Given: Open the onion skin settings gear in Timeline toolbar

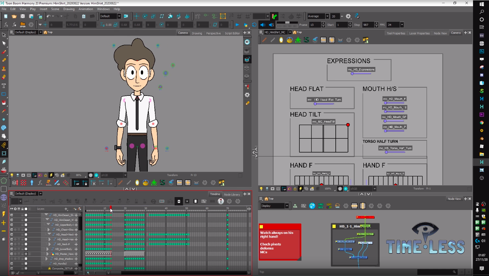Looking at the screenshot, I should click(x=230, y=201).
